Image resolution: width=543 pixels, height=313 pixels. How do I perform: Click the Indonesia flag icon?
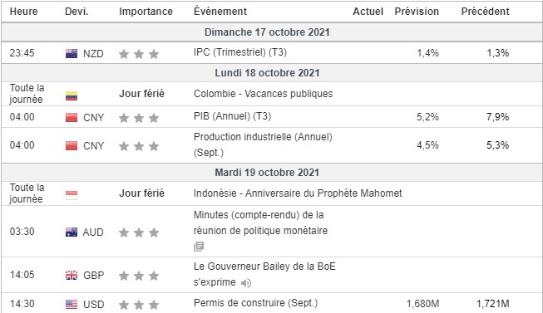pyautogui.click(x=72, y=195)
